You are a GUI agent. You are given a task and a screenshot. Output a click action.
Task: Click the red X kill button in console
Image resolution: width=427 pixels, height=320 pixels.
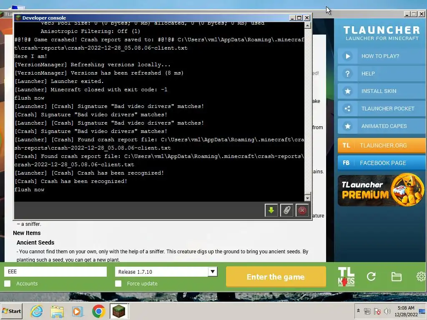[x=302, y=210]
